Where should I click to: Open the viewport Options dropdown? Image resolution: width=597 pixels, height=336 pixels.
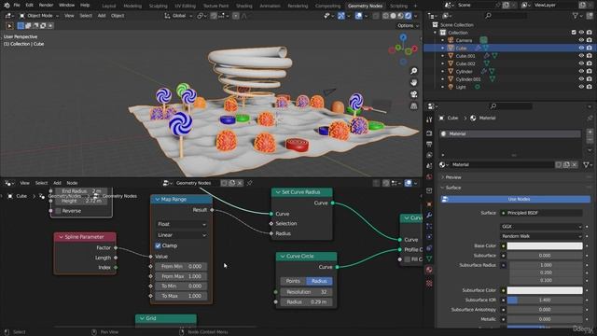coord(408,25)
